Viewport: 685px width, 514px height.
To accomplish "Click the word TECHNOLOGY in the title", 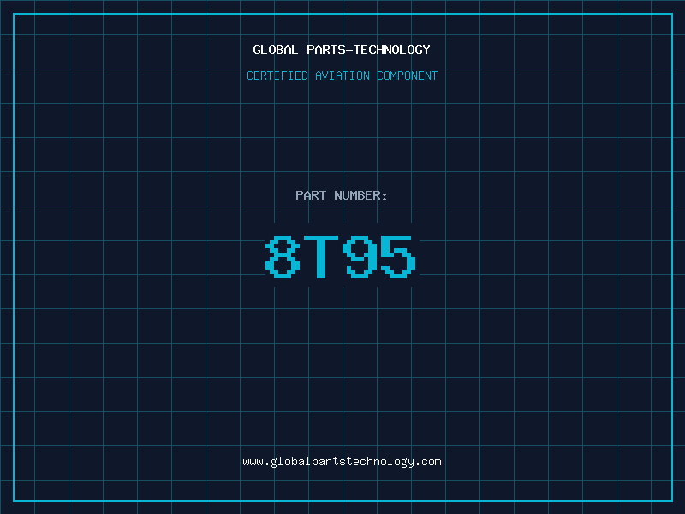I will pos(392,50).
